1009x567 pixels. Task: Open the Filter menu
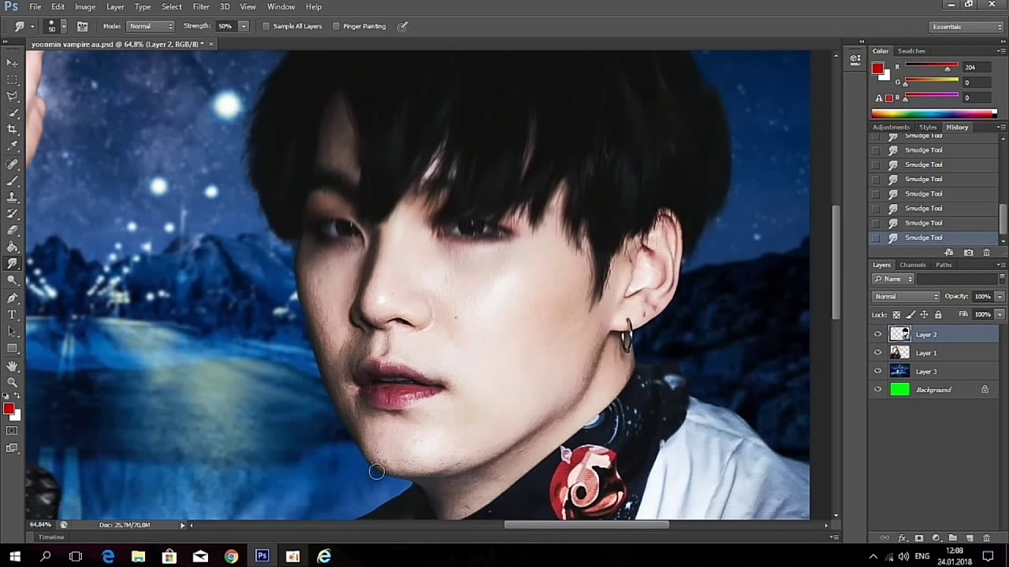coord(201,6)
